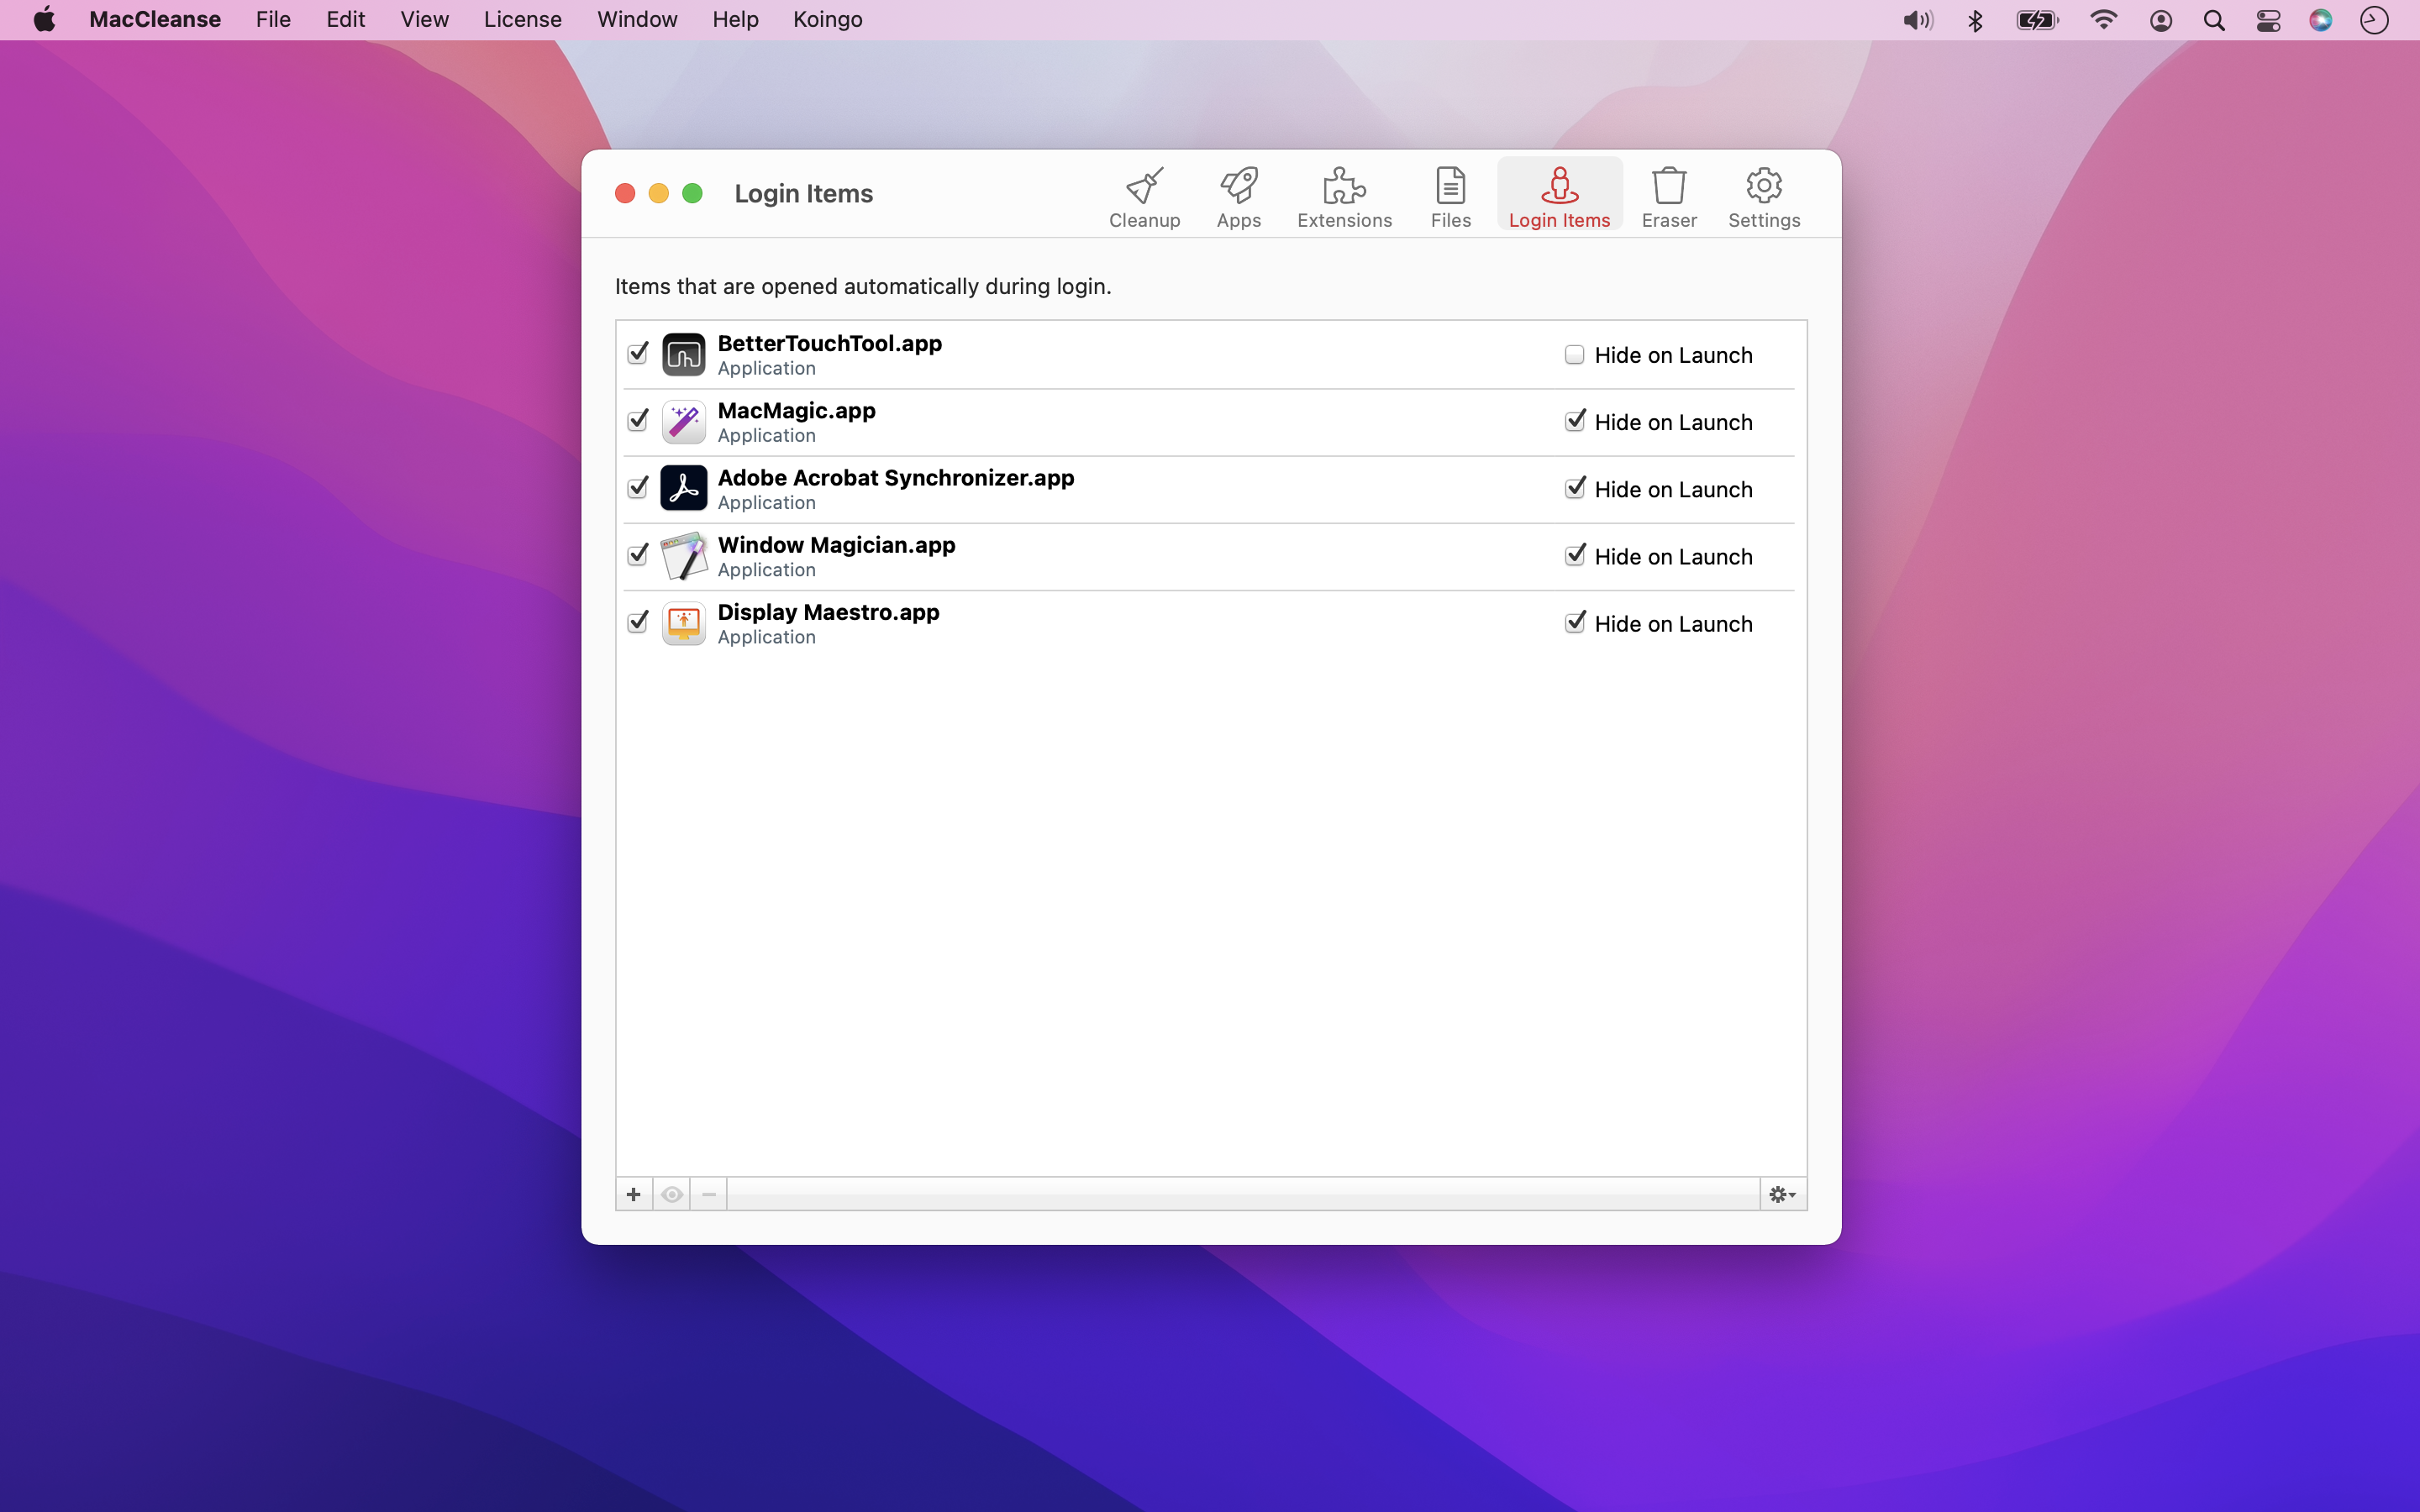This screenshot has width=2420, height=1512.
Task: Select the Window Magician.app row
Action: pos(1100,556)
